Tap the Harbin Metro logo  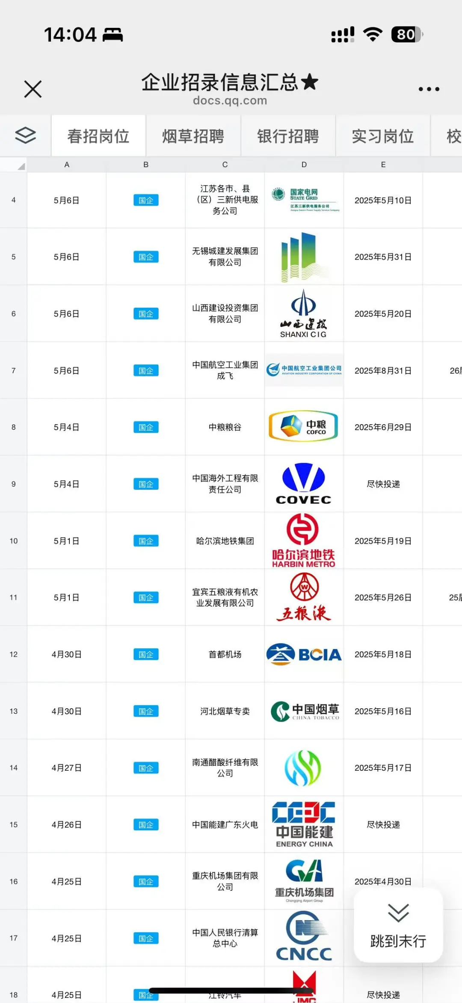304,541
